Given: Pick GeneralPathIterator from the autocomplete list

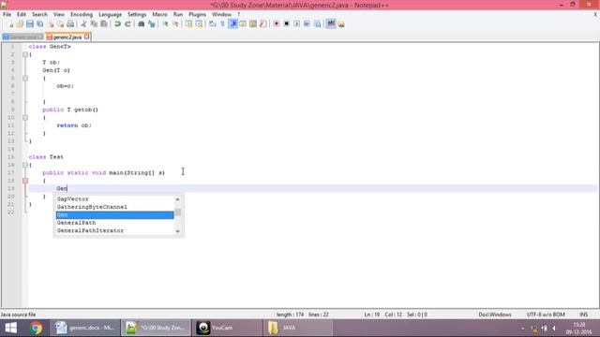Looking at the screenshot, I should click(114, 231).
